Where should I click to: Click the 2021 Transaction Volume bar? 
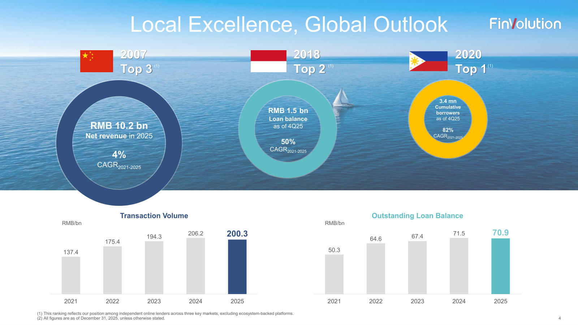[71, 275]
